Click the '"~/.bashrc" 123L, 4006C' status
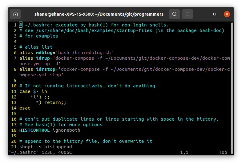The image size is (242, 164). tap(40, 152)
